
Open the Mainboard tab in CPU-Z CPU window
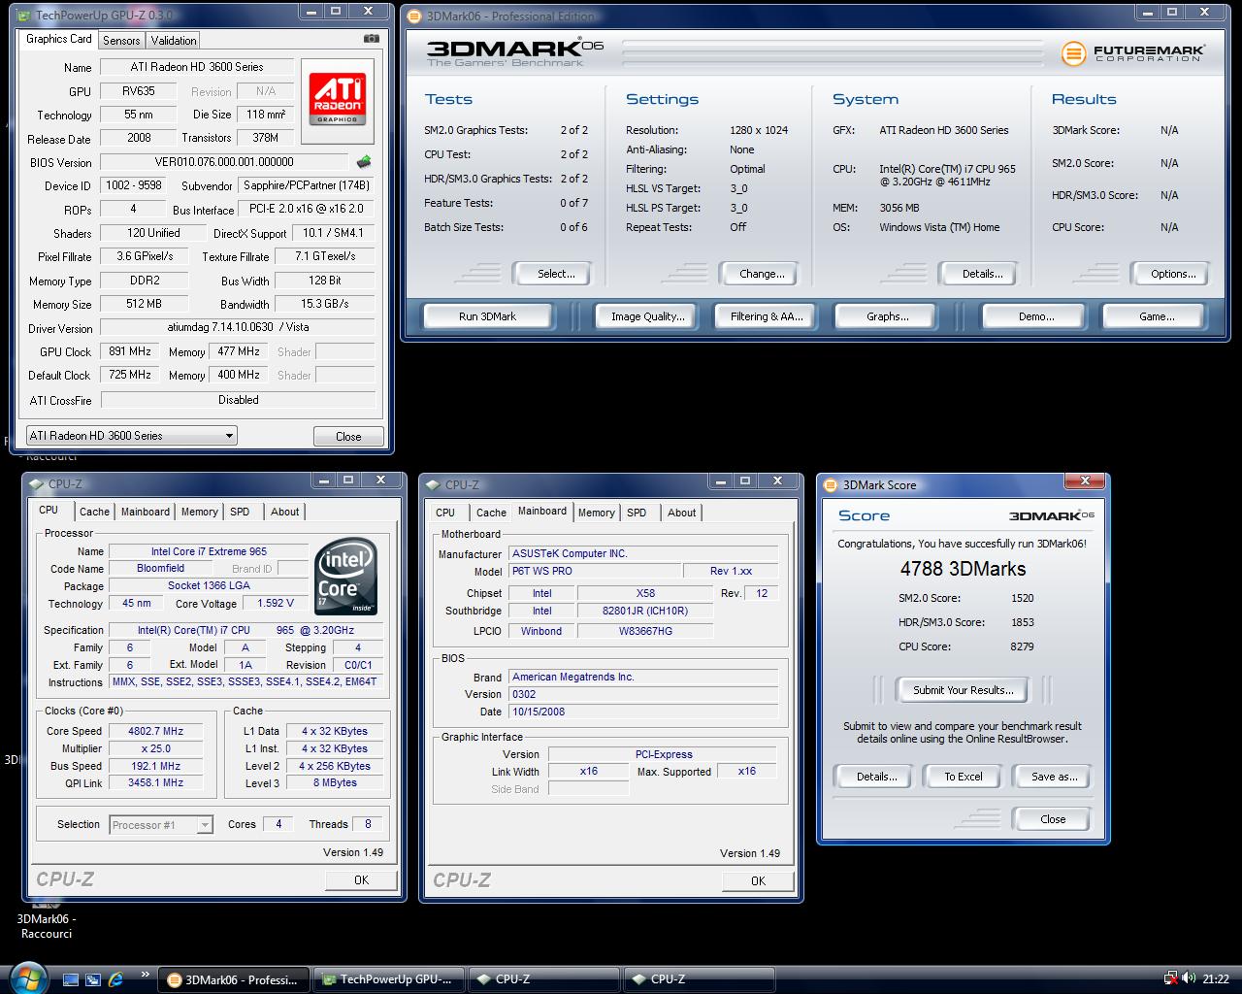(x=145, y=512)
